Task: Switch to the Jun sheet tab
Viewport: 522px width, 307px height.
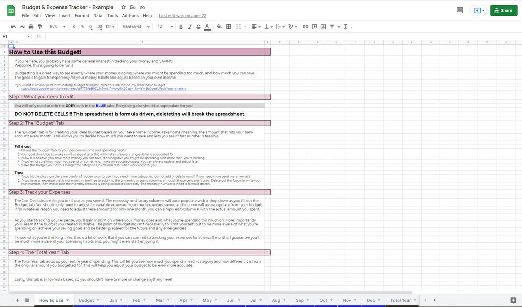Action: (x=231, y=300)
